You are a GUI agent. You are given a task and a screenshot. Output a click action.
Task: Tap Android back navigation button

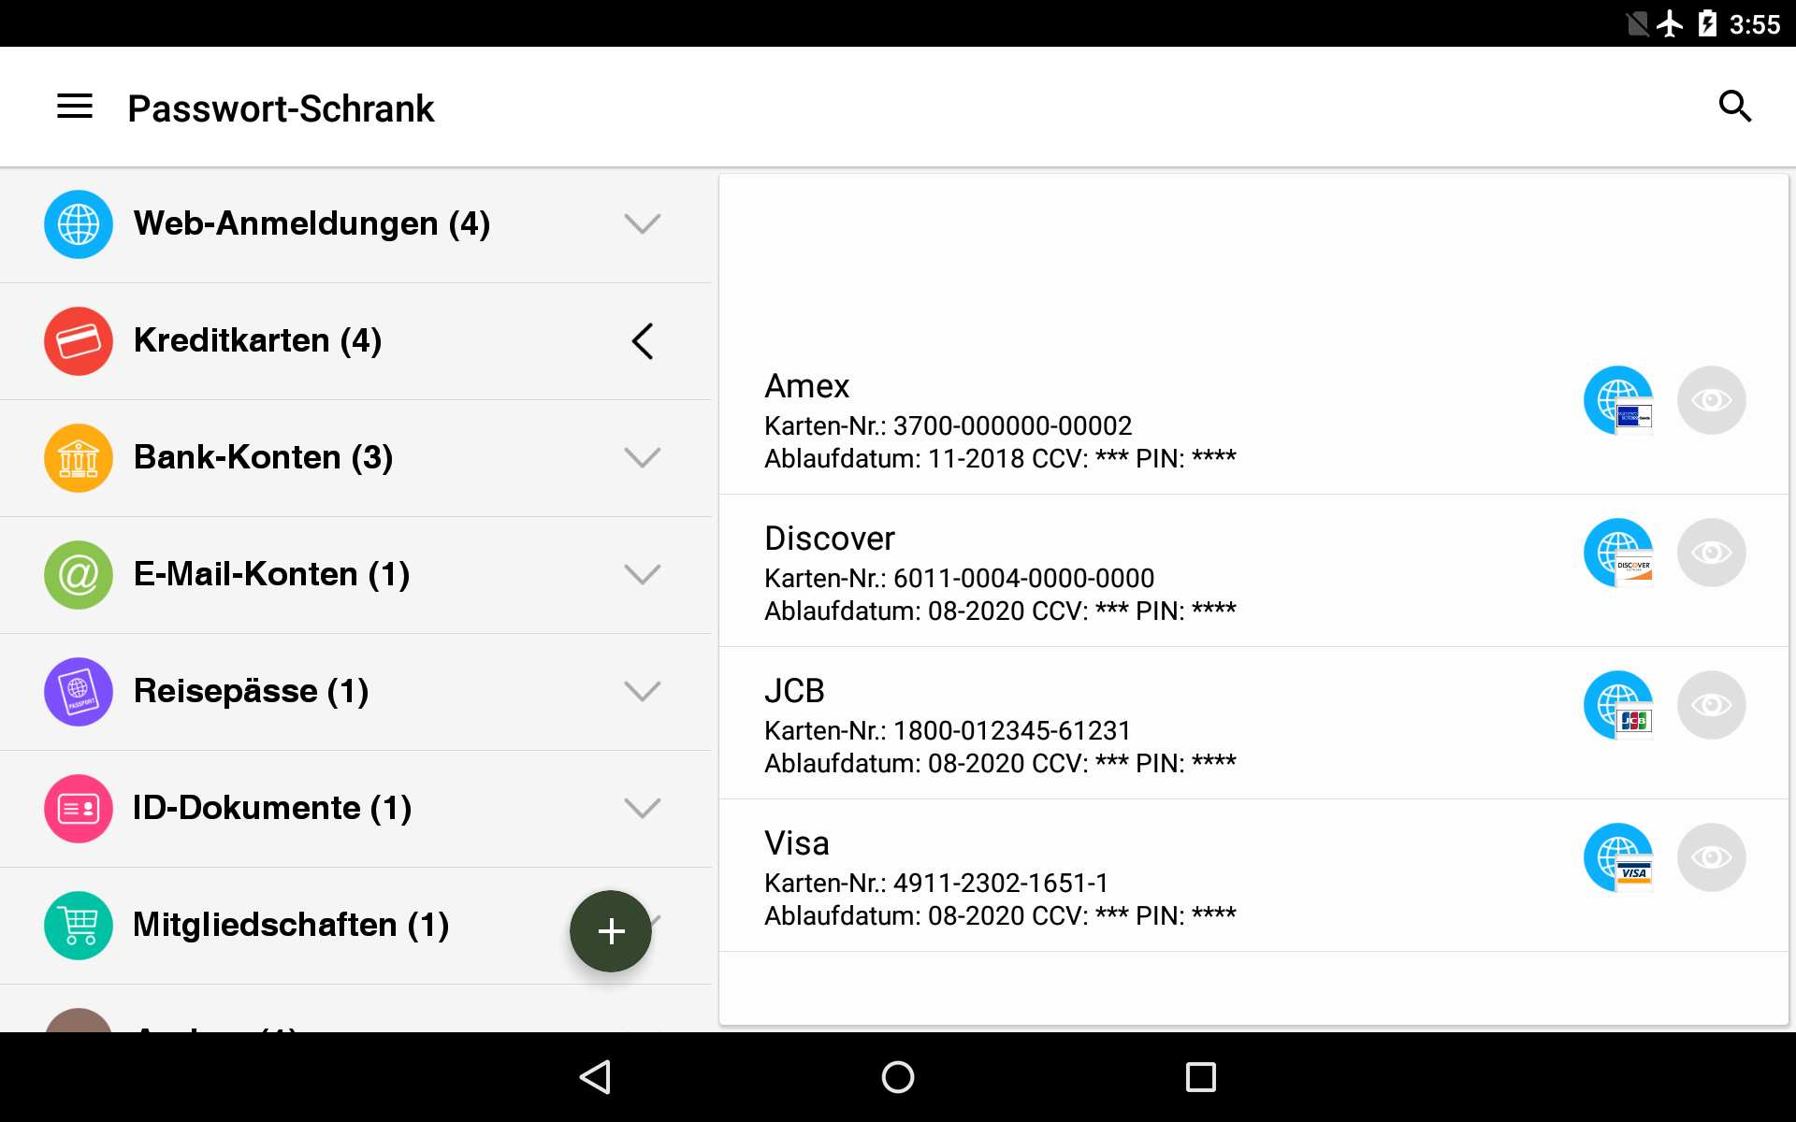pos(596,1077)
